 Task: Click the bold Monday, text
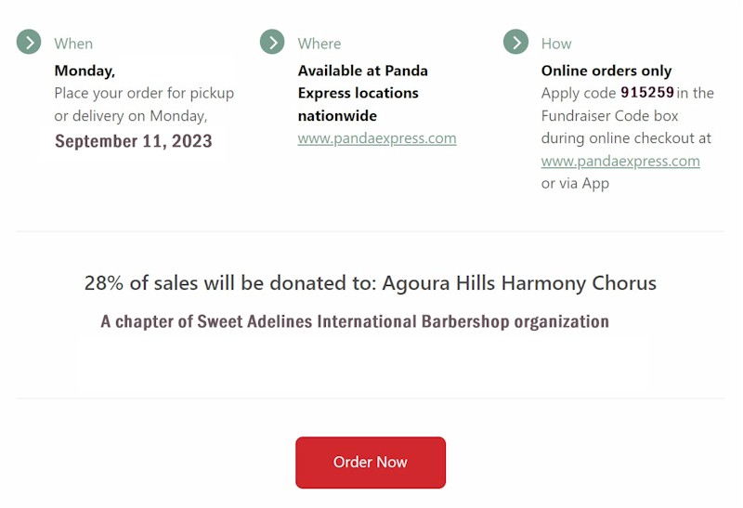coord(85,71)
